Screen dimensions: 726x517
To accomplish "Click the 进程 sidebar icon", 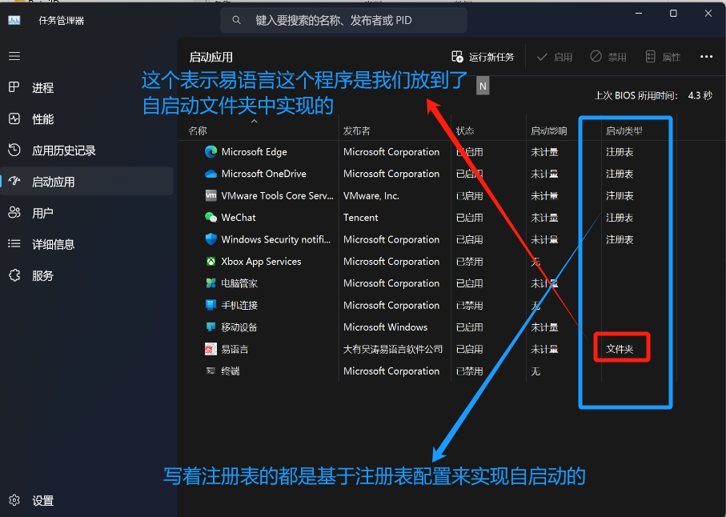I will pos(14,87).
